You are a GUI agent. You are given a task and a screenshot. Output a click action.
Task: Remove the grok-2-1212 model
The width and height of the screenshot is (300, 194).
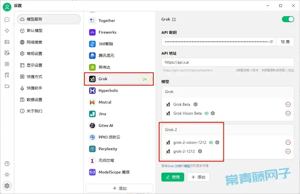click(288, 151)
